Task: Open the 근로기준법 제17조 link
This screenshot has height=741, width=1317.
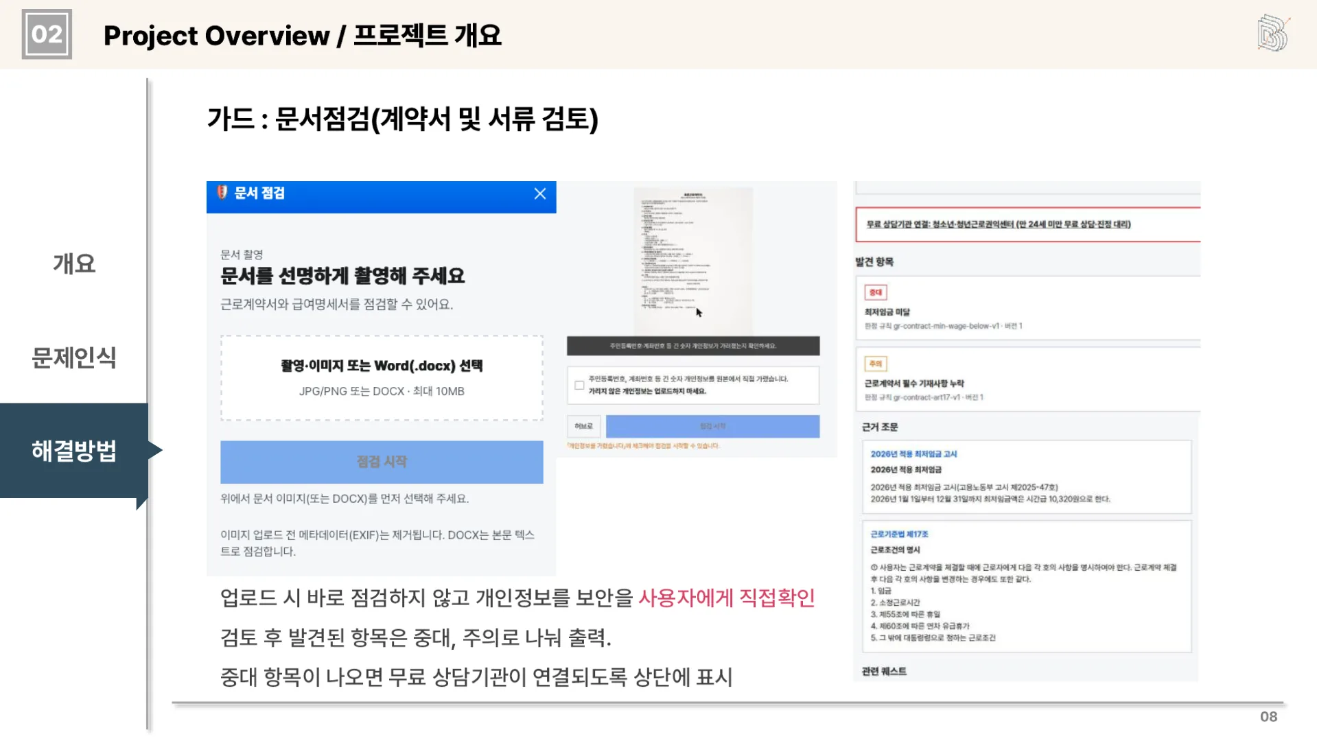Action: [899, 534]
